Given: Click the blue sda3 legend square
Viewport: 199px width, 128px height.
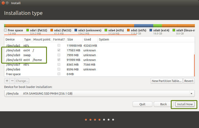Looking at the screenshot, I should (76, 30).
